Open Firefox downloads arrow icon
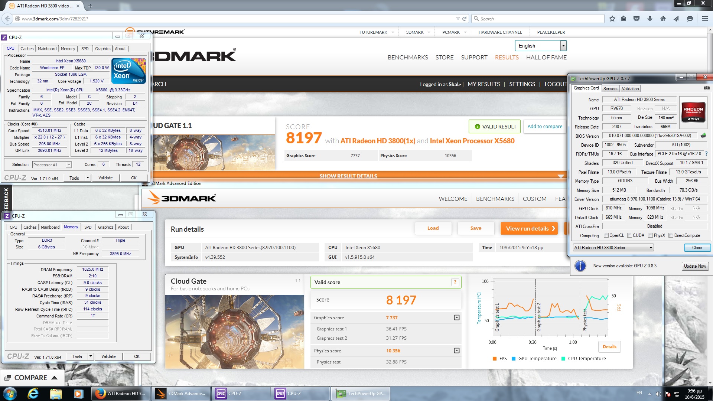This screenshot has height=401, width=713. click(650, 19)
